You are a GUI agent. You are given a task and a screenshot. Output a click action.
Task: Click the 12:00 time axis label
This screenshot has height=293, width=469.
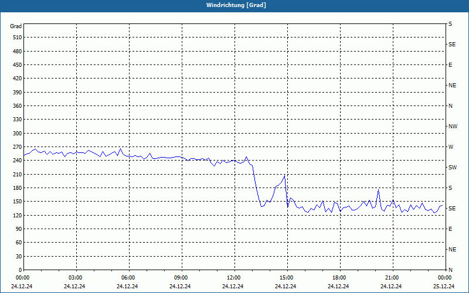coord(233,278)
